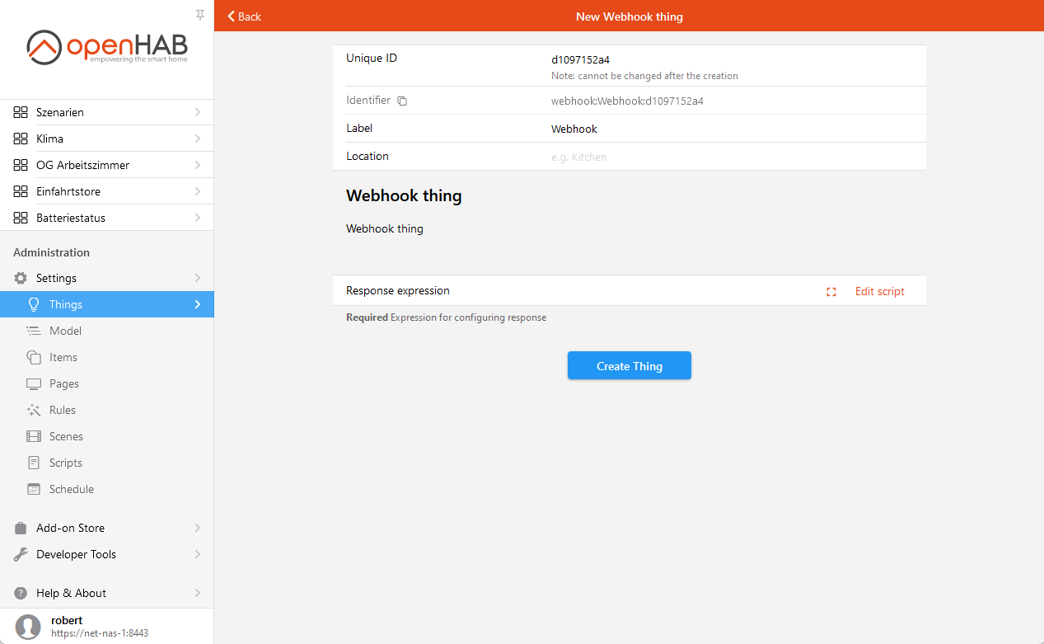
Task: Copy the thing identifier with copy icon
Action: (x=402, y=101)
